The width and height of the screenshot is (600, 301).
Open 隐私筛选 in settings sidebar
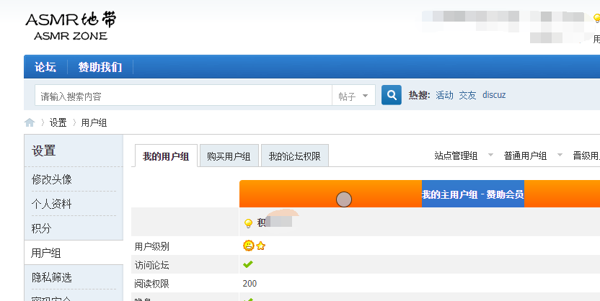coord(52,277)
